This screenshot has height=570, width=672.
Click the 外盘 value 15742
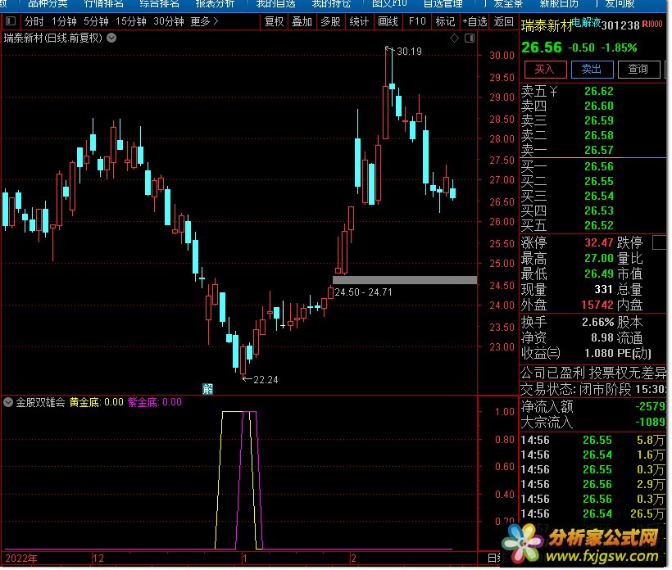pos(599,305)
